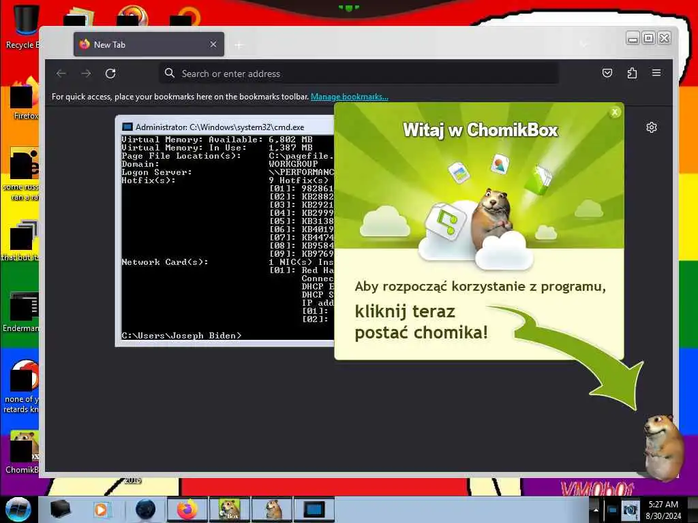Focus the Search or enter address field
The image size is (698, 523).
(x=359, y=74)
